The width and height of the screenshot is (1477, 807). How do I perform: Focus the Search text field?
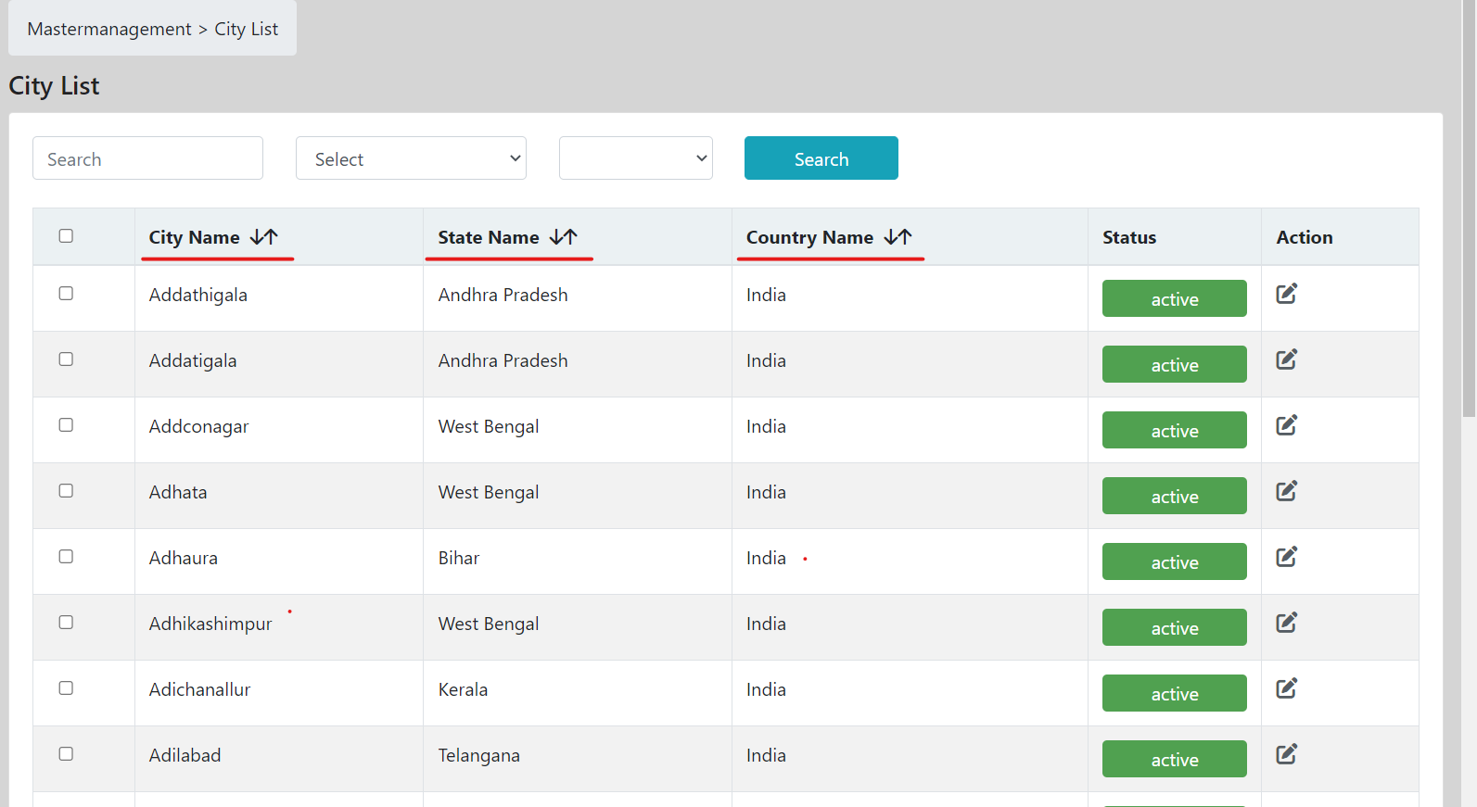147,158
